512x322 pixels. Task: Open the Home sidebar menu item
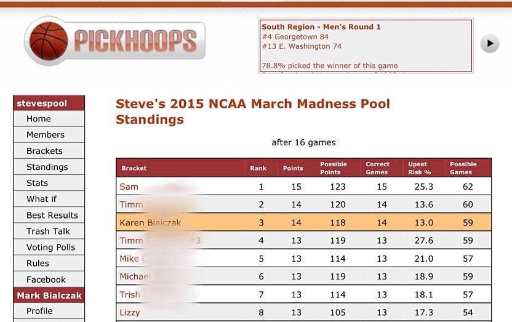[x=39, y=119]
